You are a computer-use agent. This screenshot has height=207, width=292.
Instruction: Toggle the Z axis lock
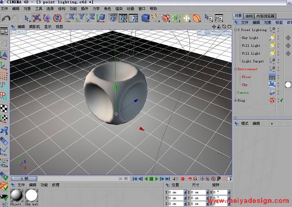click(x=91, y=18)
